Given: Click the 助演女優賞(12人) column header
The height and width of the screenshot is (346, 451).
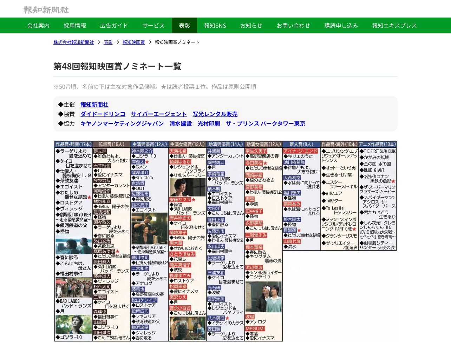Looking at the screenshot, I should (263, 145).
